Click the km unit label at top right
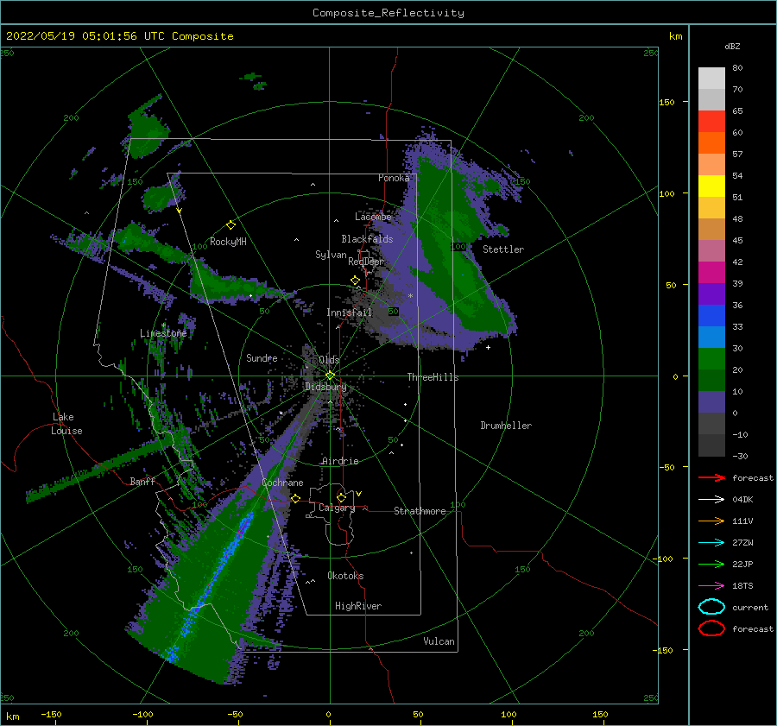Viewport: 777px width, 726px height. tap(675, 36)
